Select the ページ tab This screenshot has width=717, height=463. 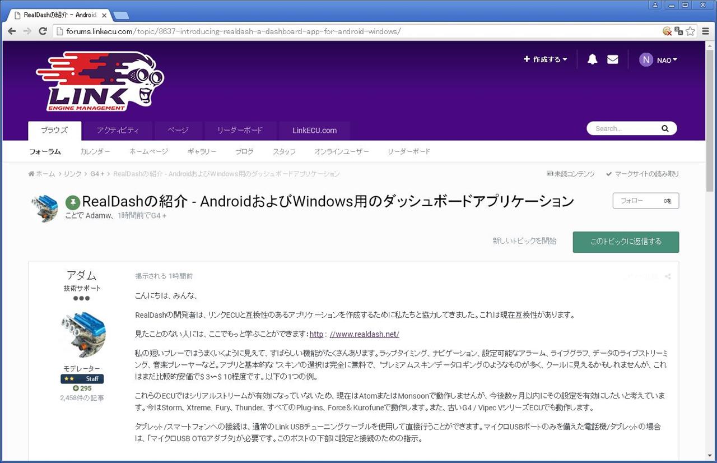(178, 131)
